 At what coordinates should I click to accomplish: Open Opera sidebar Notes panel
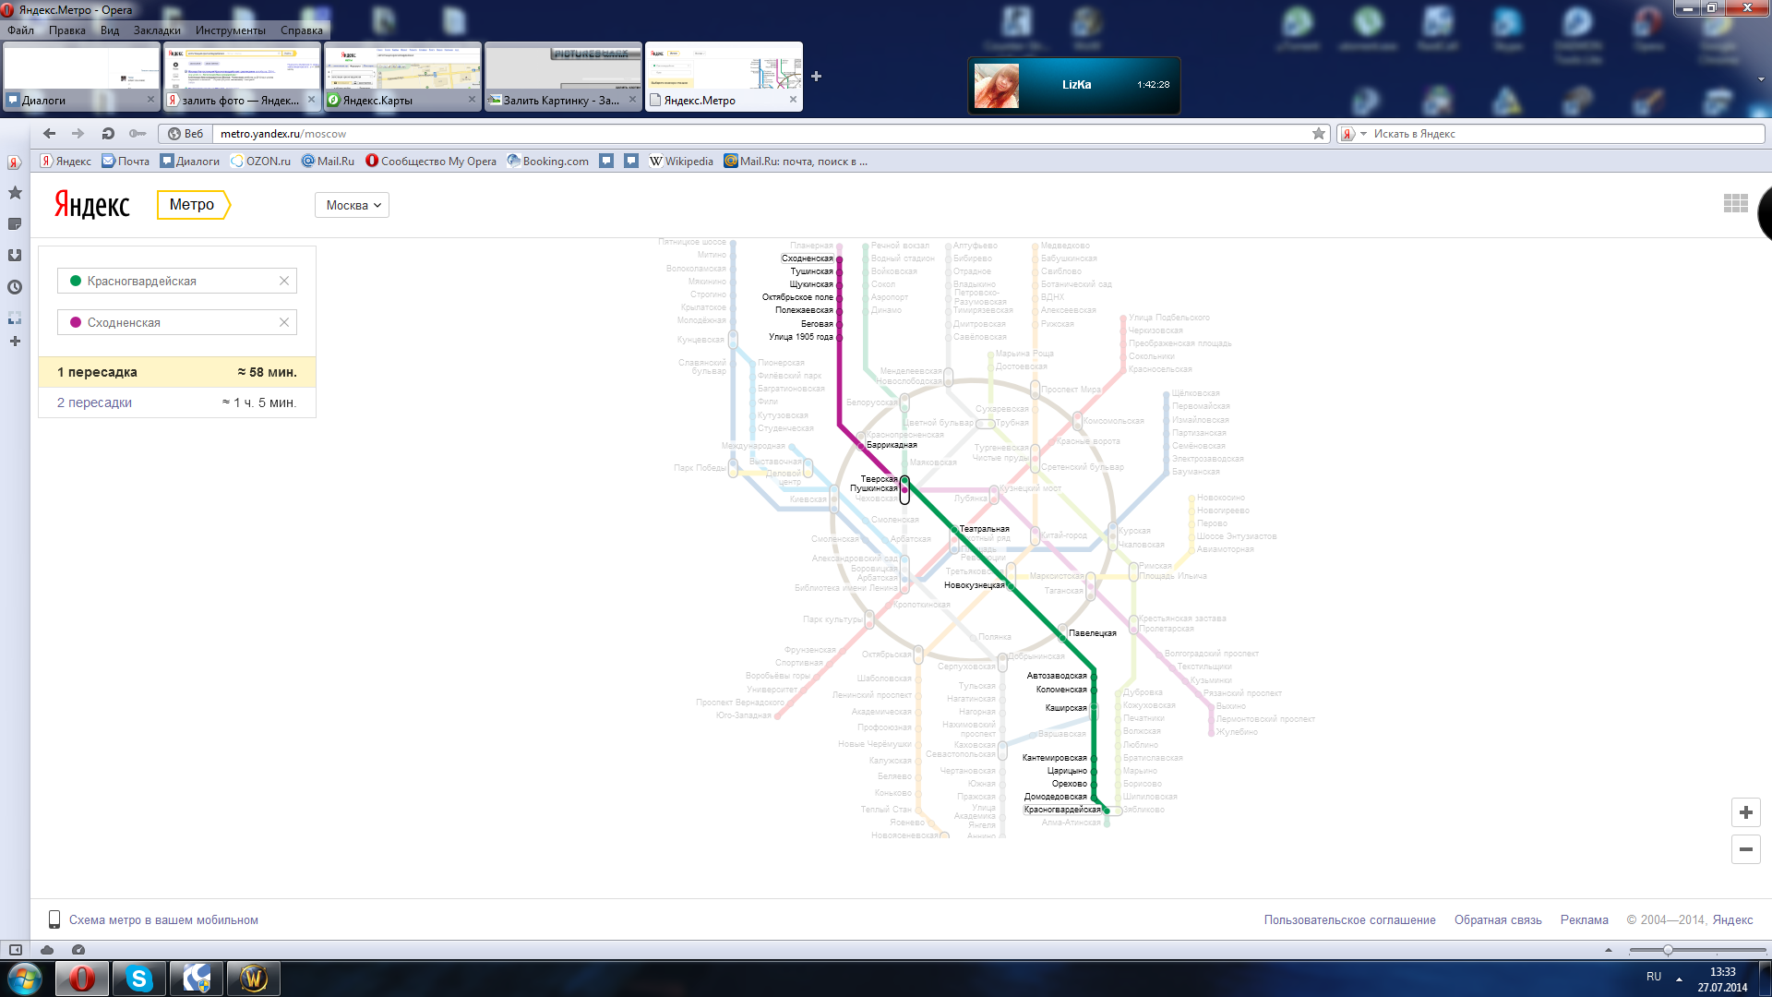click(15, 224)
